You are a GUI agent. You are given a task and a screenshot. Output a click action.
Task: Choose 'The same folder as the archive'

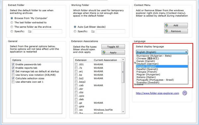(x=12, y=27)
